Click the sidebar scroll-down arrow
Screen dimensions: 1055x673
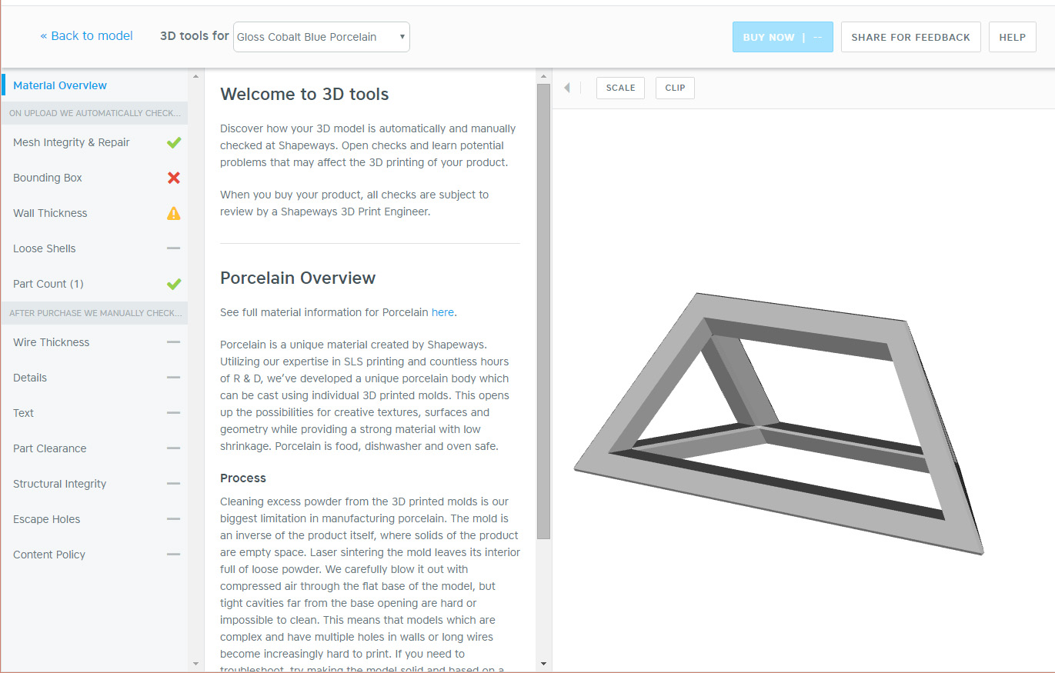pos(195,664)
